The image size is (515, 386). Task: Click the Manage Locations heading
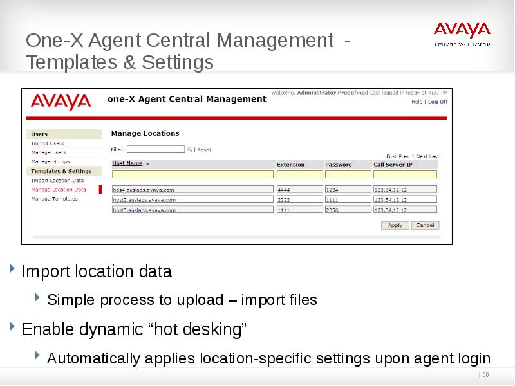145,133
